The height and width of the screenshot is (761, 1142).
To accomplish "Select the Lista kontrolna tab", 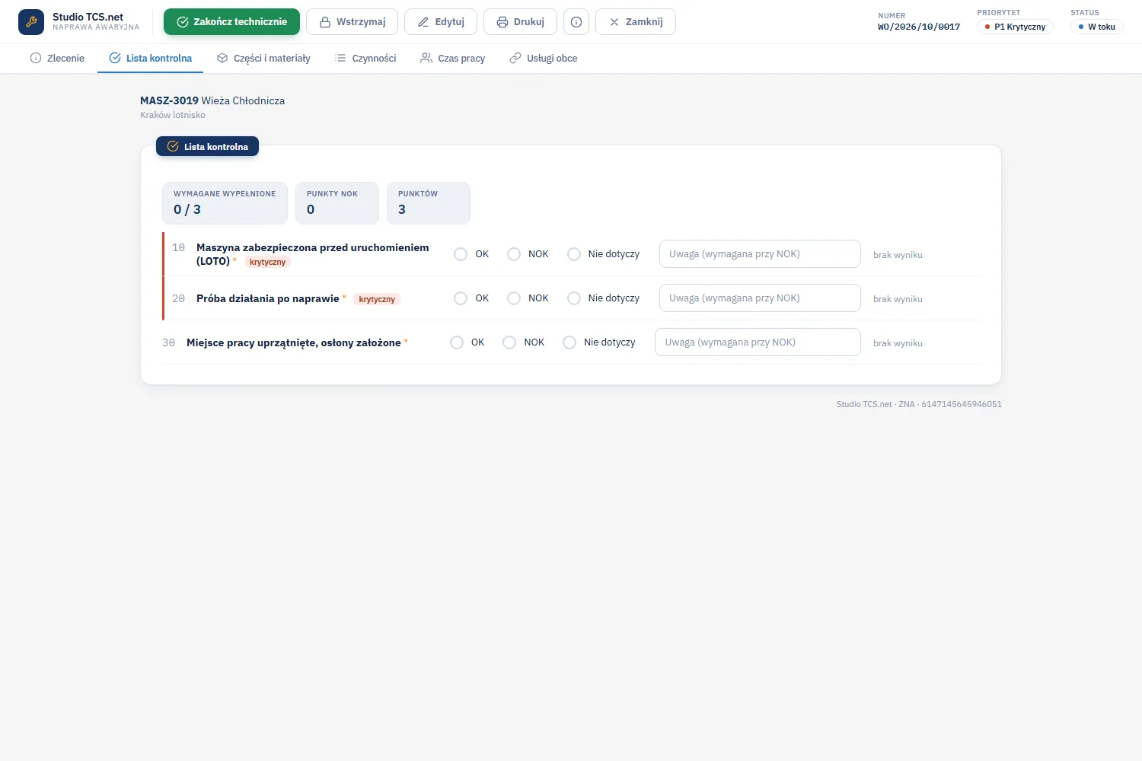I will point(151,59).
